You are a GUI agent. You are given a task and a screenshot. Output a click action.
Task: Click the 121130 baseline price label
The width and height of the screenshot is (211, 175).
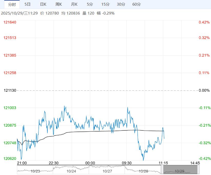(10, 90)
